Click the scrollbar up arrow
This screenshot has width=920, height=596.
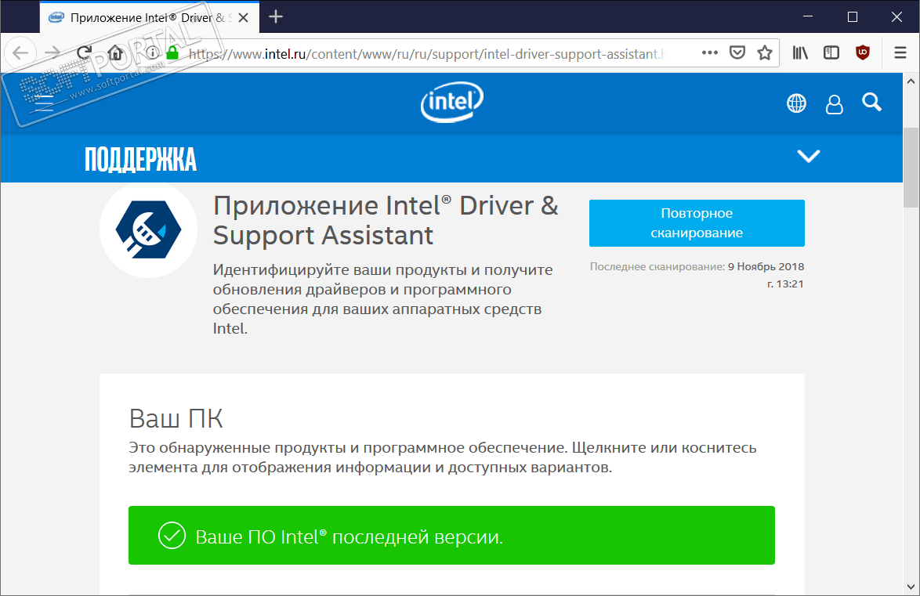pos(911,81)
